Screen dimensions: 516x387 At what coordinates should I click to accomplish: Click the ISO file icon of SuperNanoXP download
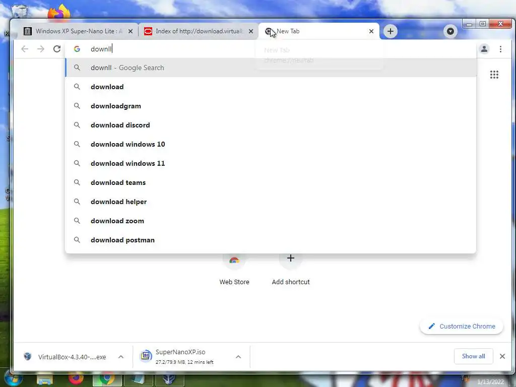(x=146, y=355)
